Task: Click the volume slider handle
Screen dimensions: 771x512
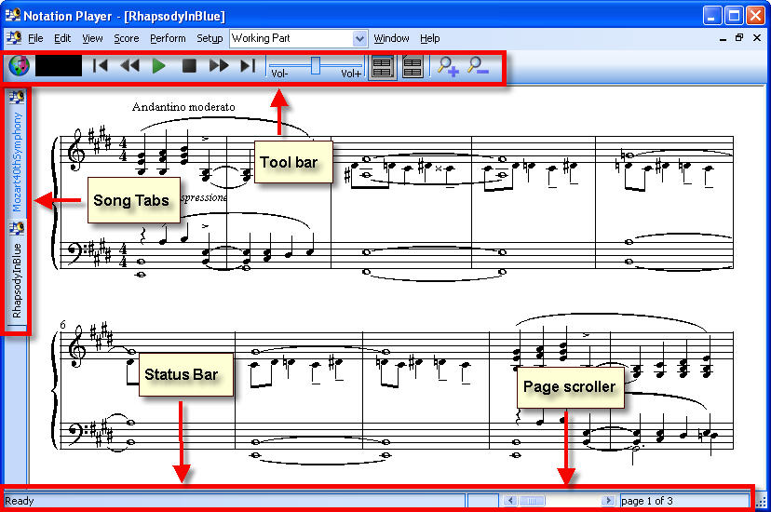Action: 316,64
